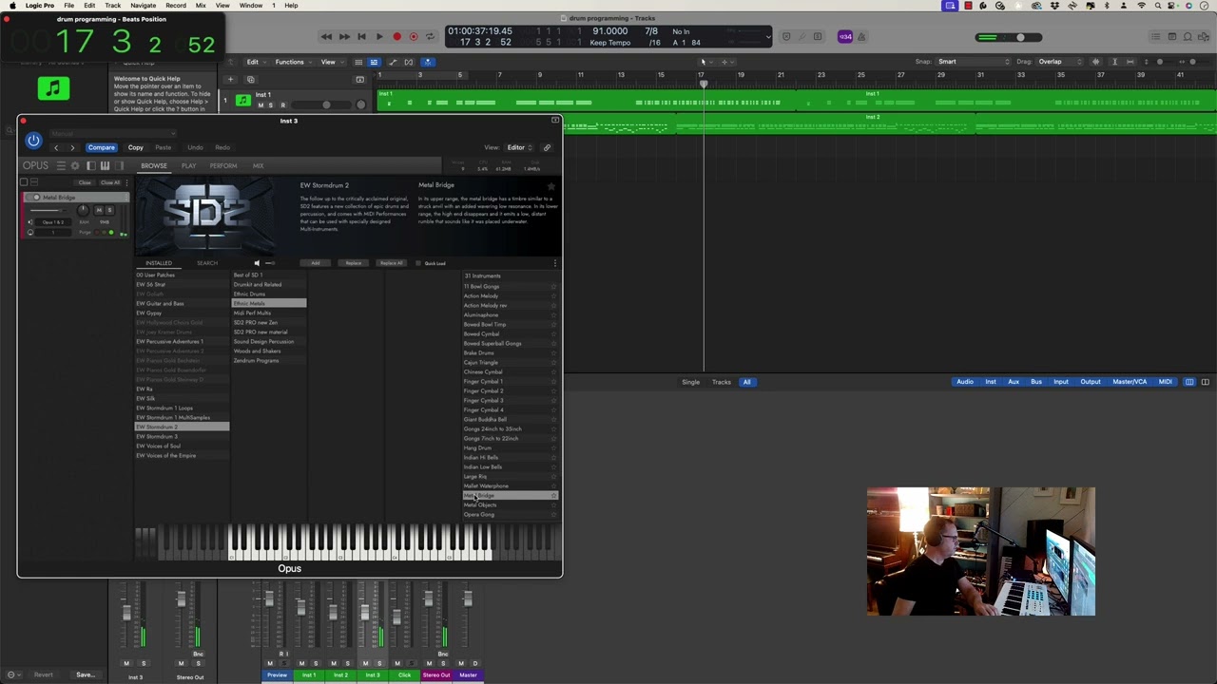Enable the Quick Load checkbox
The width and height of the screenshot is (1217, 684).
(x=418, y=263)
